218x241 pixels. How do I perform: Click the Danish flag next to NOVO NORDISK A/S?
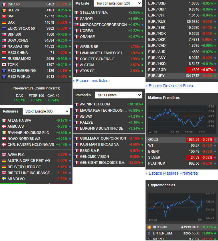tap(4, 139)
